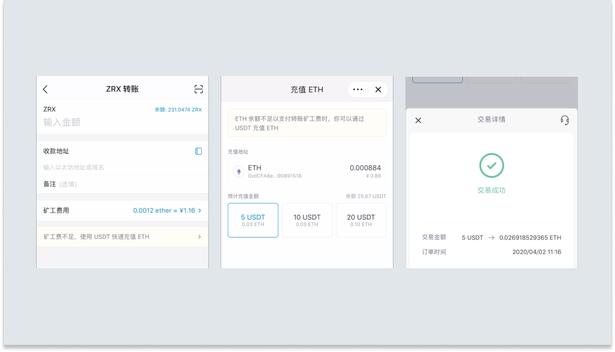Go back from ZRX transfer screen
615x352 pixels.
pyautogui.click(x=45, y=89)
